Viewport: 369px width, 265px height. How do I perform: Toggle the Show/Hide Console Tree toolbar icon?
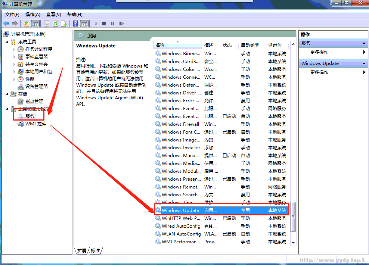pos(35,24)
